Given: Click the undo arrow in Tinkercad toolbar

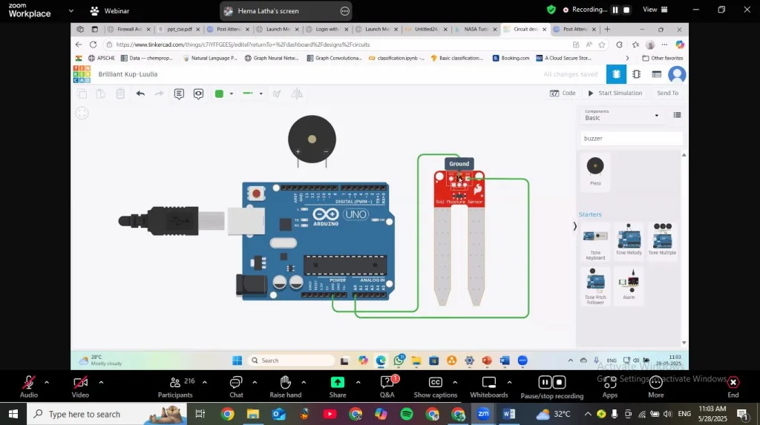Looking at the screenshot, I should point(140,93).
